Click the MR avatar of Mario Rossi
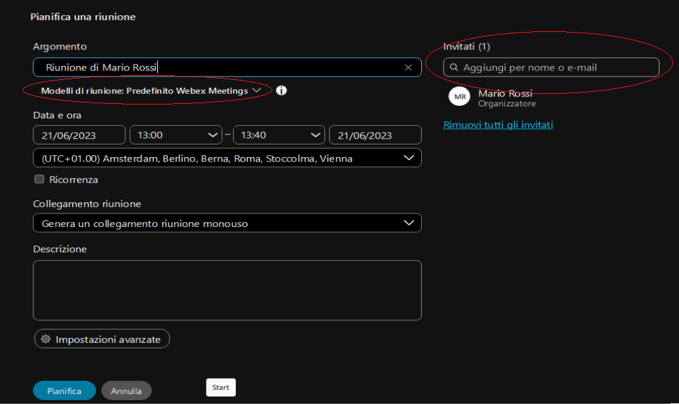The width and height of the screenshot is (679, 404). 460,97
